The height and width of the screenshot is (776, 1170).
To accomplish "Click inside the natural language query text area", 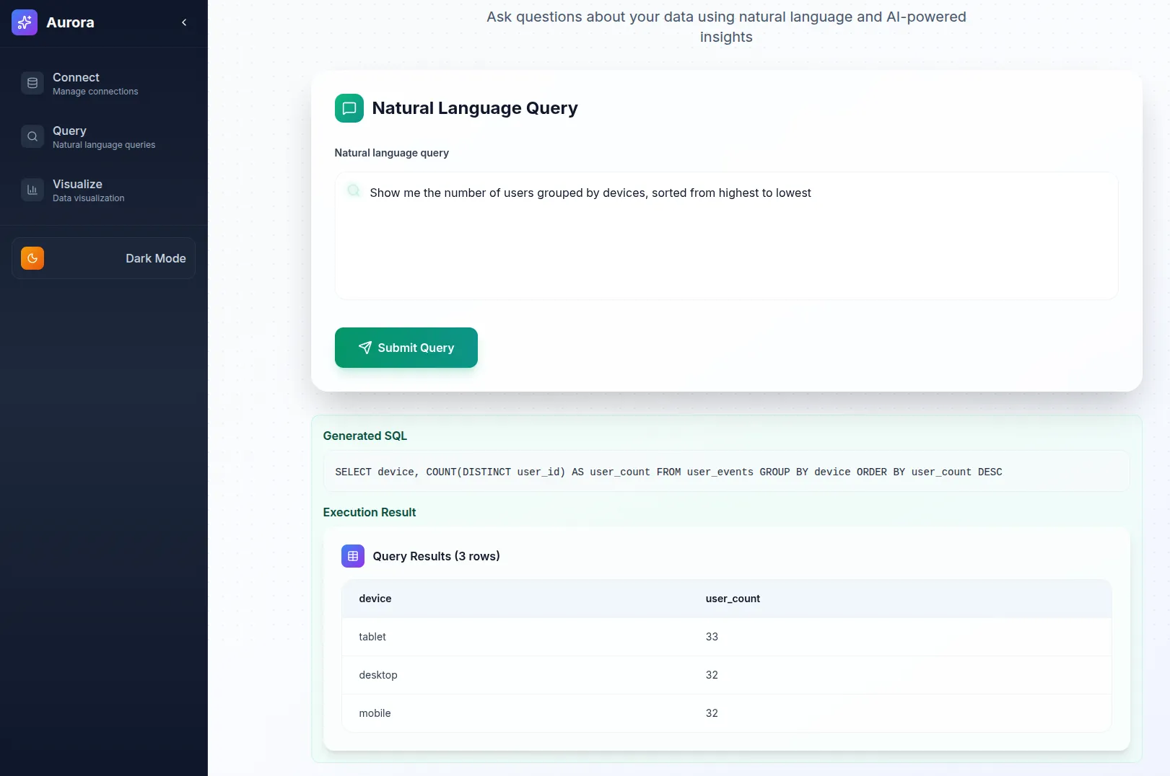I will 725,245.
